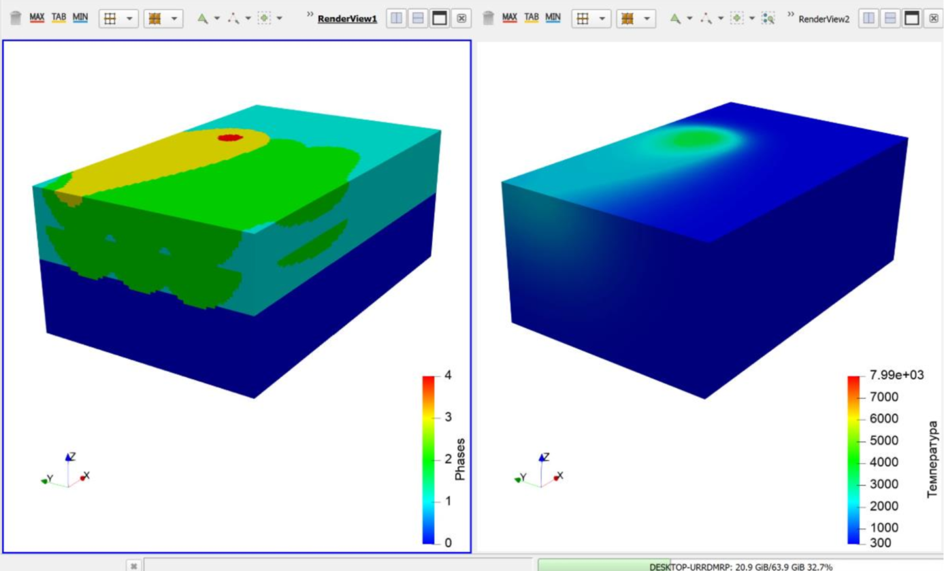
Task: Select orange points-on grid tool in RenderView2
Action: tap(627, 18)
